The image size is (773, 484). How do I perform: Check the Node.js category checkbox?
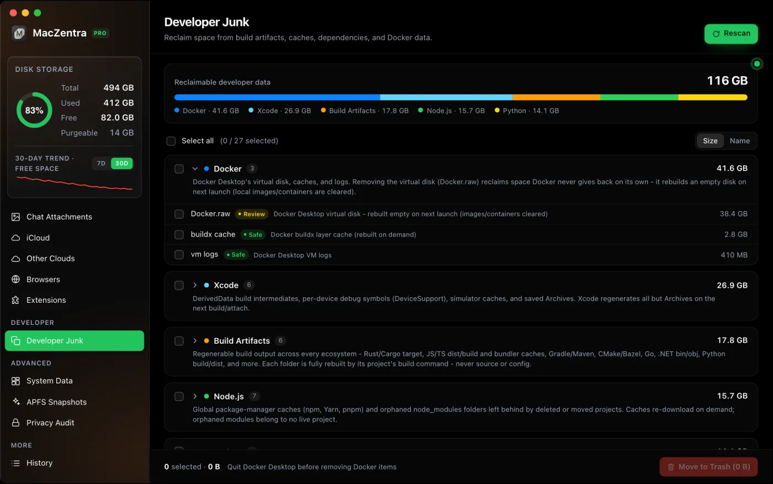pyautogui.click(x=179, y=397)
